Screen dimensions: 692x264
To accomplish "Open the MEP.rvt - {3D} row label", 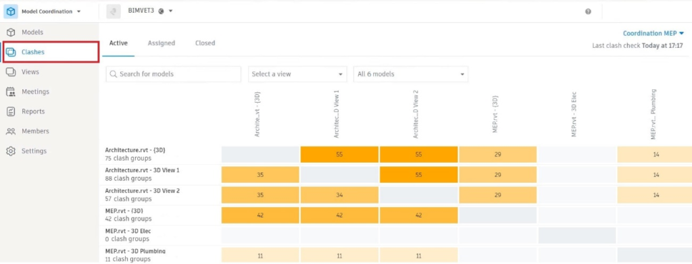I will pyautogui.click(x=124, y=211).
